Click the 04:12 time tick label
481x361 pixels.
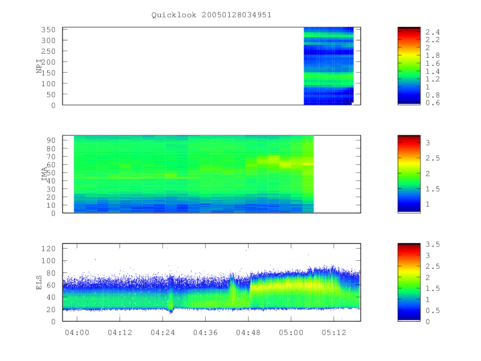coord(120,333)
